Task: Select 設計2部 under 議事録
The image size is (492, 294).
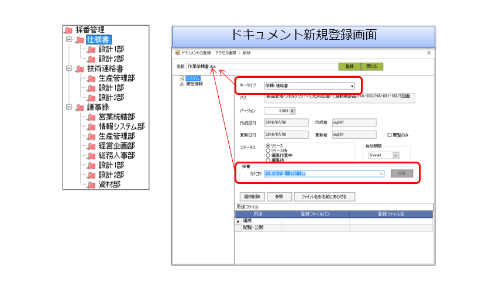Action: [x=111, y=175]
